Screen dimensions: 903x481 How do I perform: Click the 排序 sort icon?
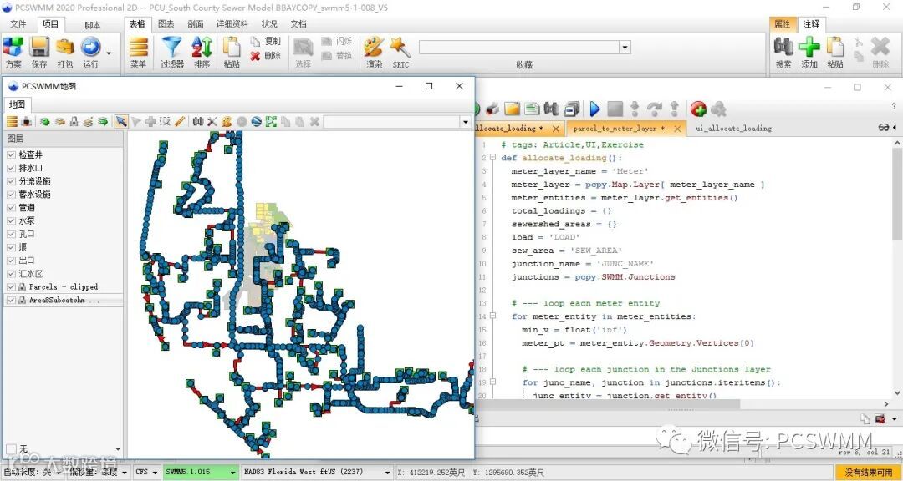[x=202, y=48]
